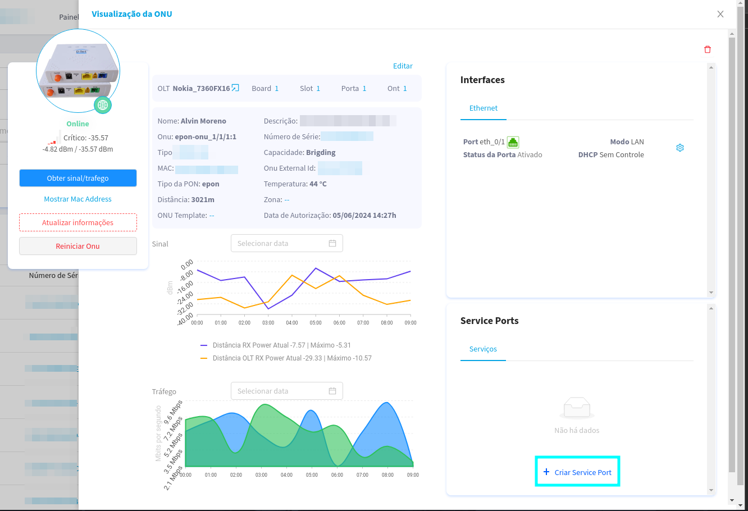Open port eth_0/1 settings gear

[679, 148]
